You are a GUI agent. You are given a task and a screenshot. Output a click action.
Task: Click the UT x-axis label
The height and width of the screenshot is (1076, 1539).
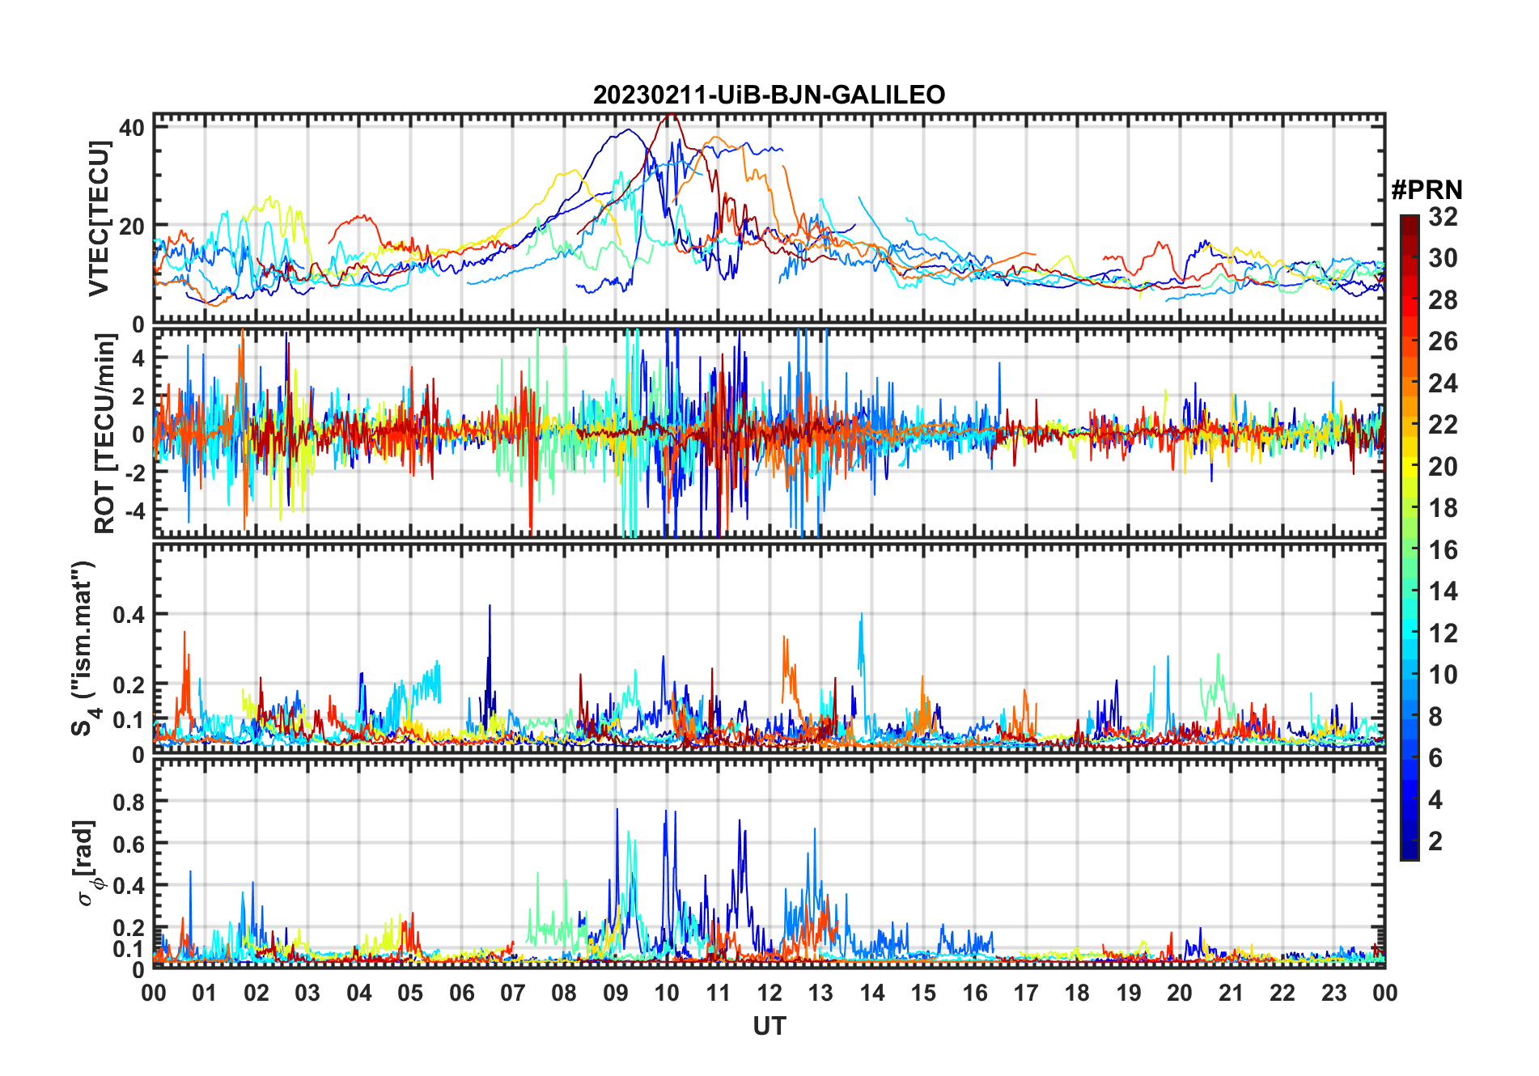[x=769, y=1026]
